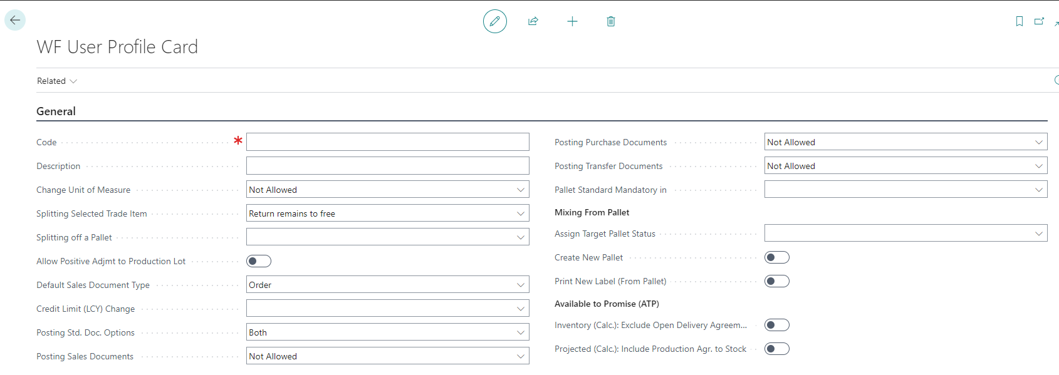Screen dimensions: 1059x375
Task: Click the trash delete icon
Action: [611, 21]
